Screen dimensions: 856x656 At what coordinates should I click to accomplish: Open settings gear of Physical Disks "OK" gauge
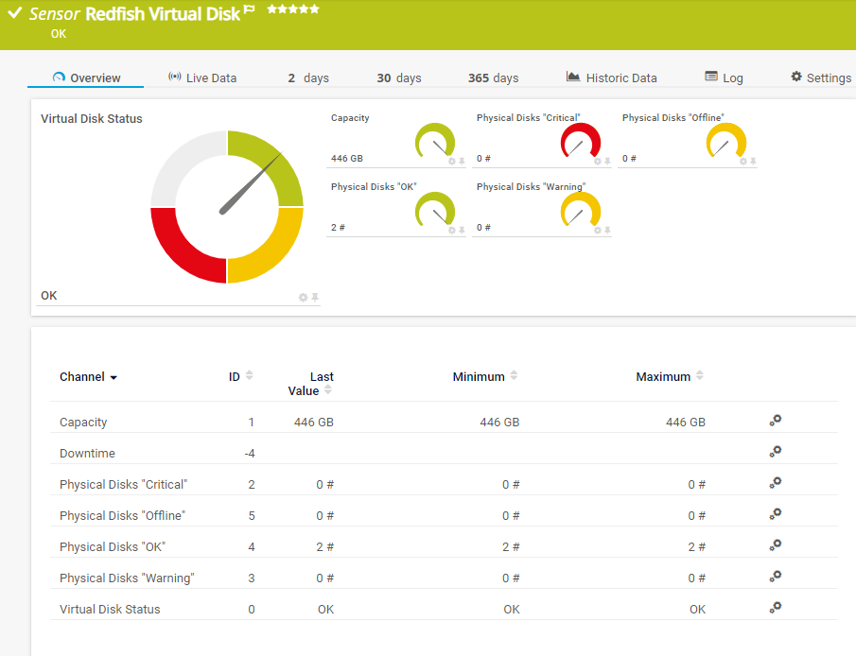click(x=451, y=231)
